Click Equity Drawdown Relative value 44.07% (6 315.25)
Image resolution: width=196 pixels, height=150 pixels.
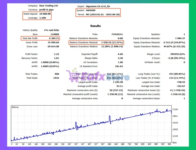(174, 46)
